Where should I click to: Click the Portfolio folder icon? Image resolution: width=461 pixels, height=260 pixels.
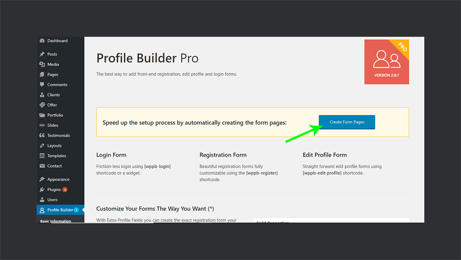pyautogui.click(x=42, y=115)
